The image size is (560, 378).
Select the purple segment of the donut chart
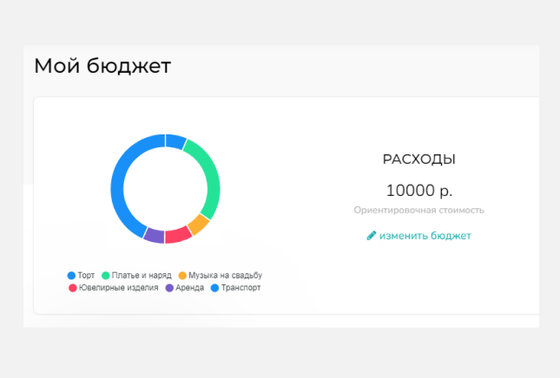154,236
